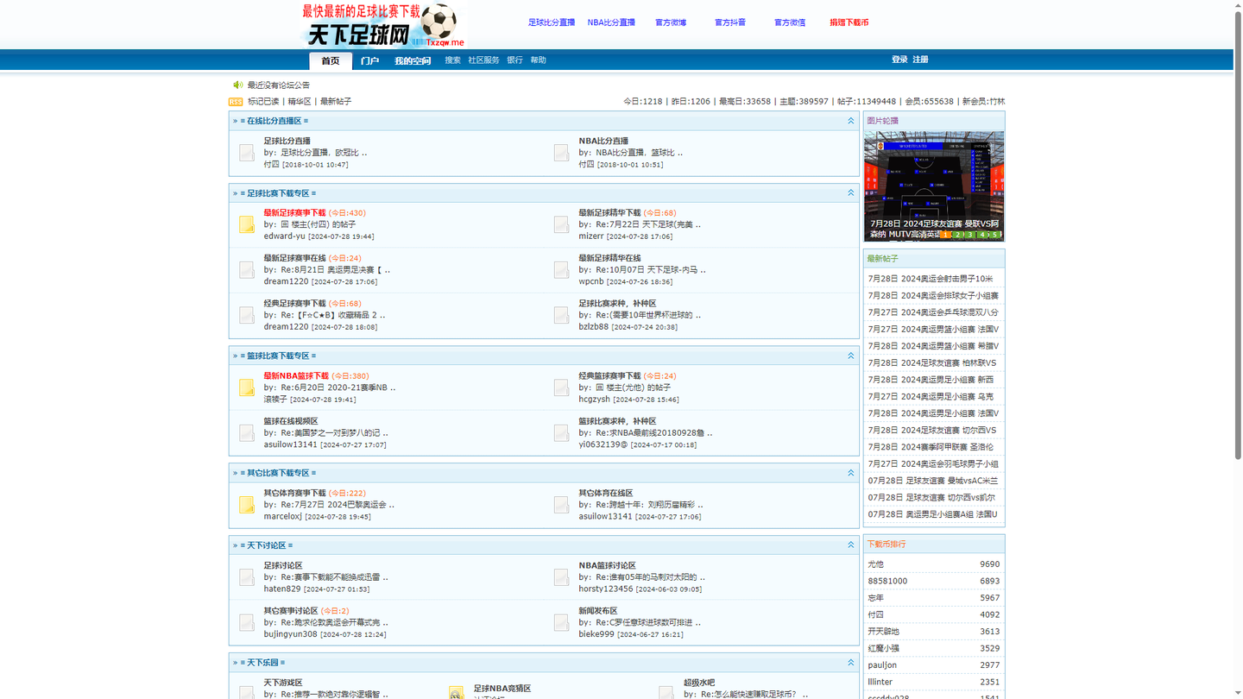Collapse the 足球比赛下载专区 section
The image size is (1243, 699).
850,192
